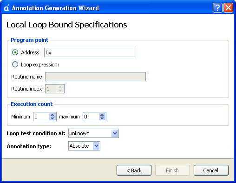Click the Local Loop Bound Specifications heading

pos(67,25)
